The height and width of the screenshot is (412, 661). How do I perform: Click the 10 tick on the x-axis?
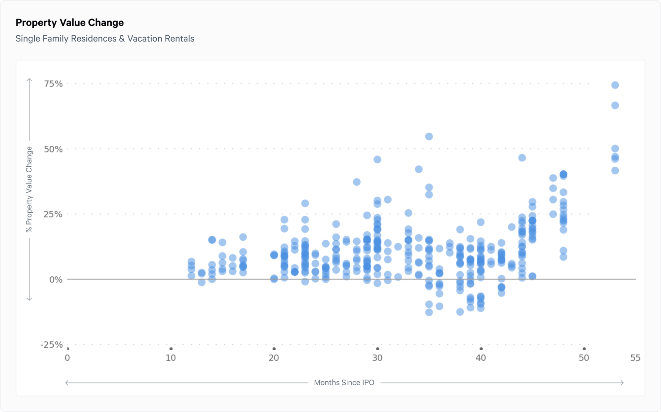171,358
